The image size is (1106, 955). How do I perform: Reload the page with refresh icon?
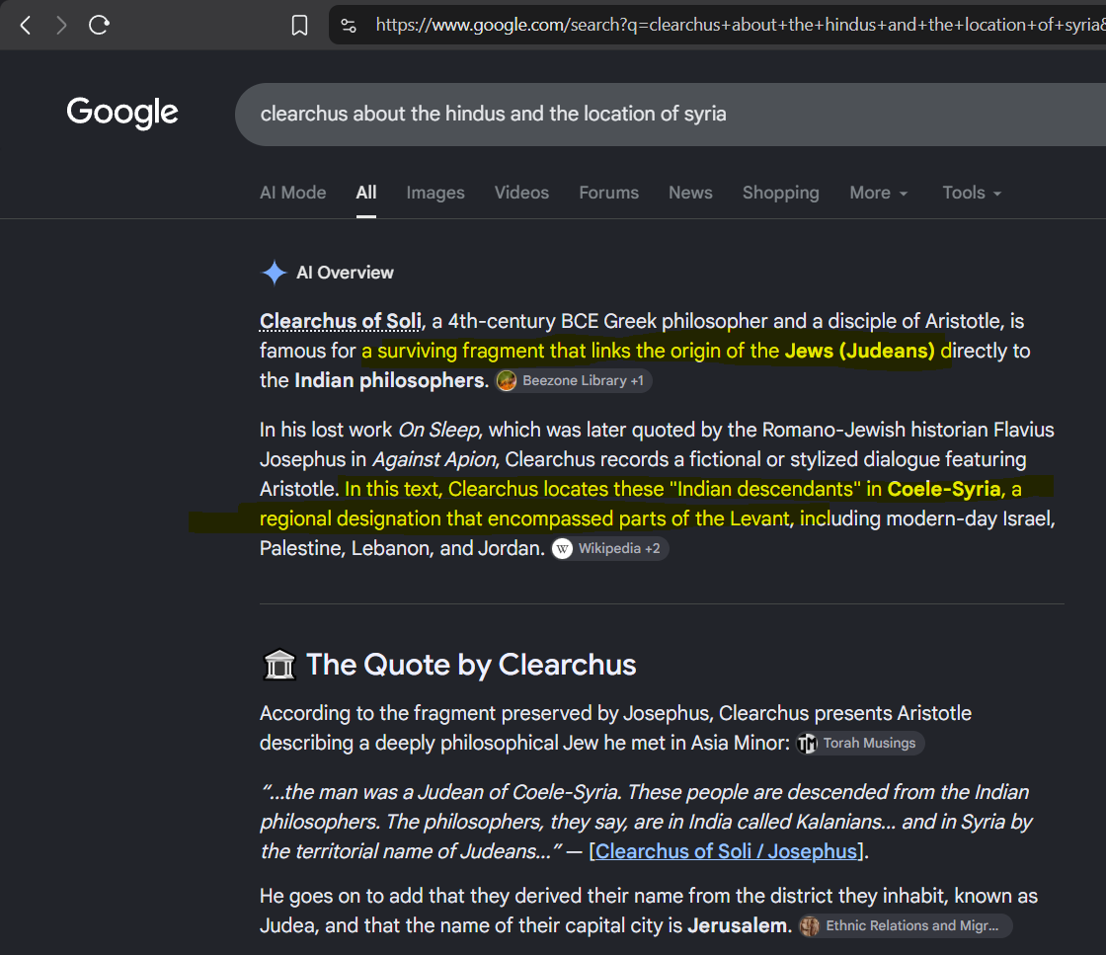point(99,26)
